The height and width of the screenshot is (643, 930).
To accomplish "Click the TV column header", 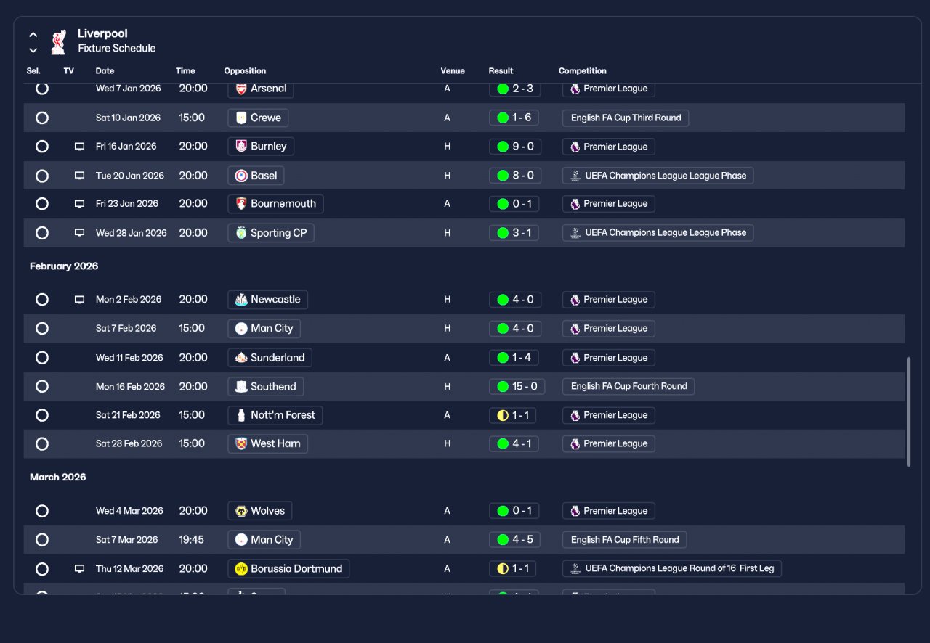I will pos(69,71).
